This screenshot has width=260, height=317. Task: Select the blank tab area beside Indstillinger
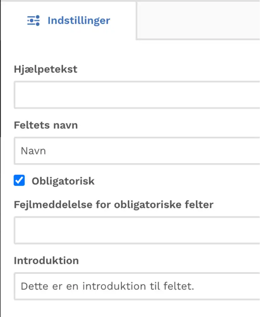(x=198, y=20)
